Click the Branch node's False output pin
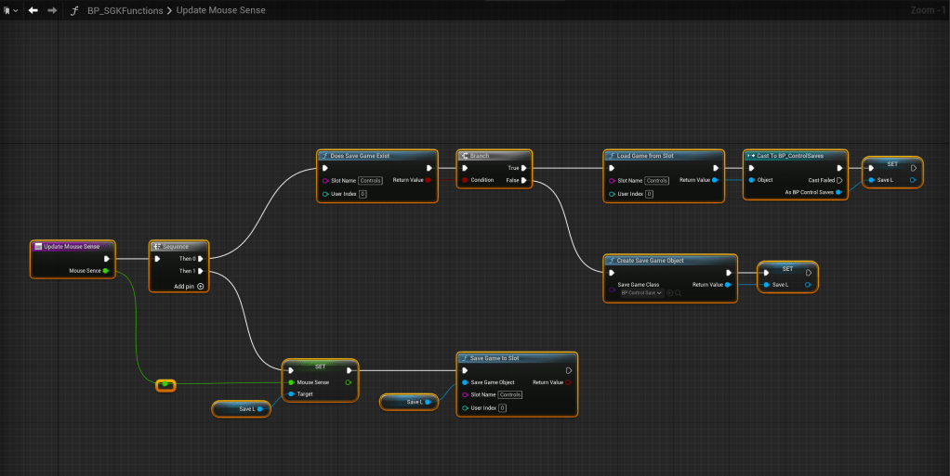Screen dimensions: 950x476 point(524,180)
